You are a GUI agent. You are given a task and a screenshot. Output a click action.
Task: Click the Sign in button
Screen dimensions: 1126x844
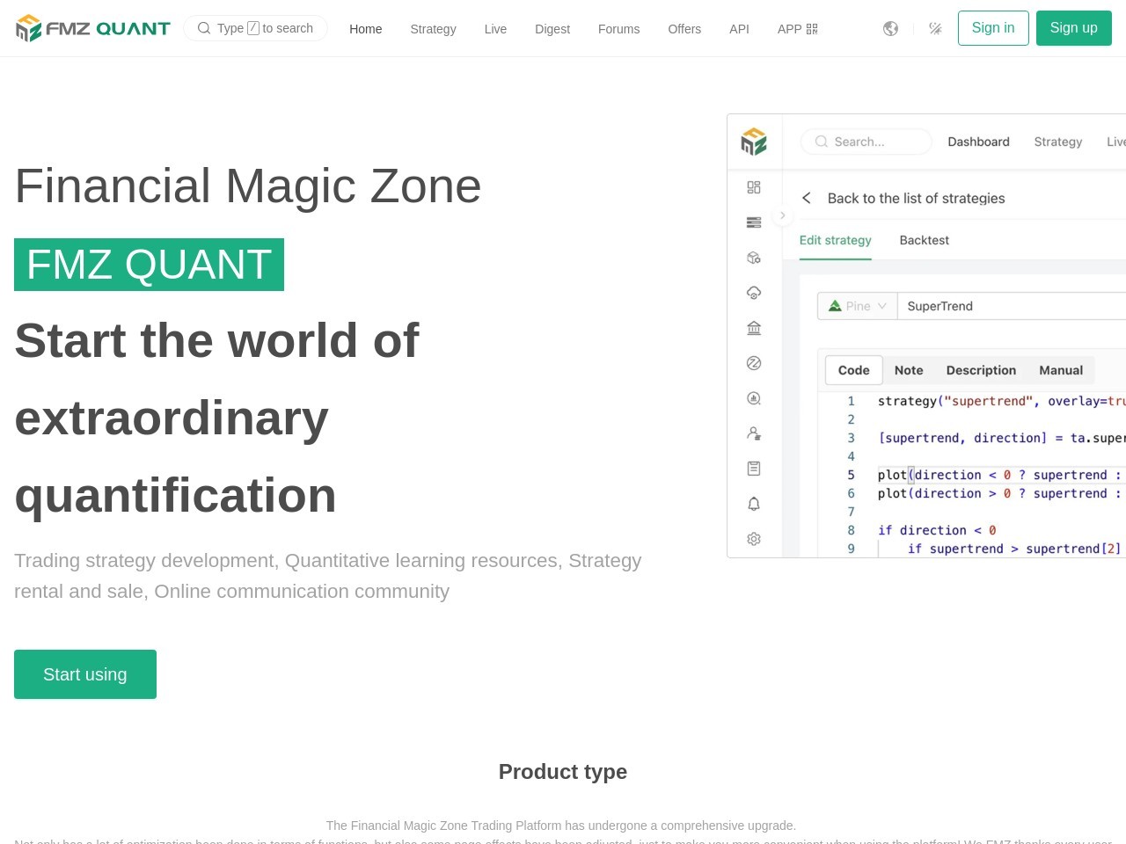(992, 28)
